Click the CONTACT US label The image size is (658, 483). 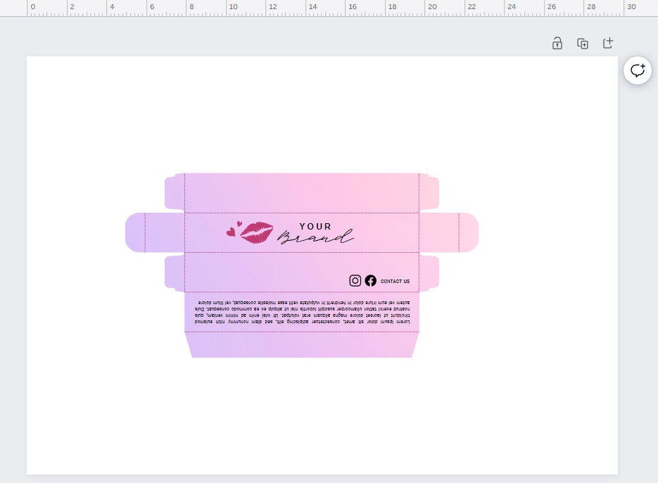coord(395,281)
